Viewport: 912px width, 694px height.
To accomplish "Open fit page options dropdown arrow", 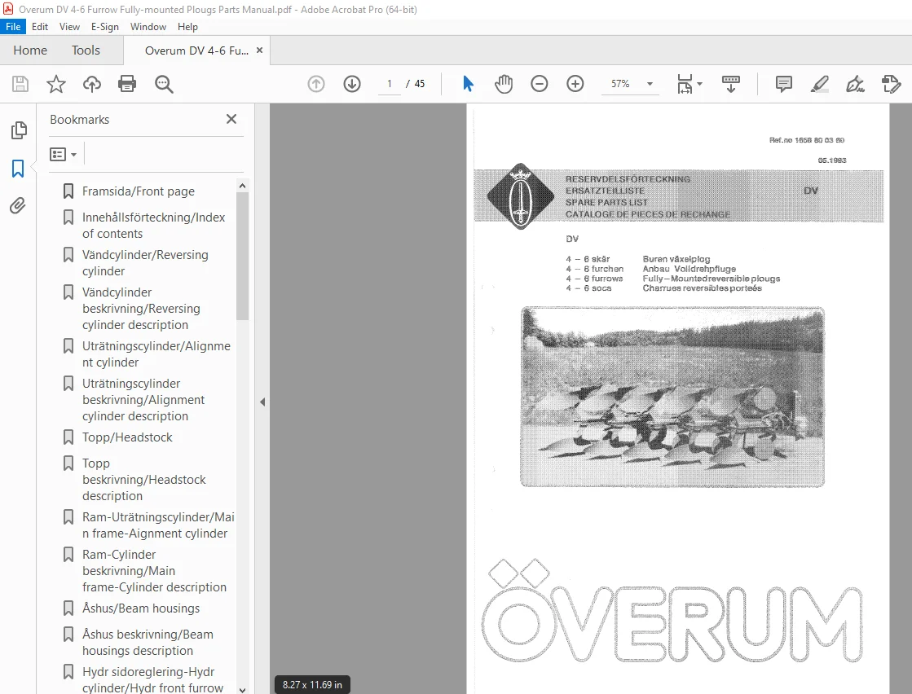I will 700,84.
